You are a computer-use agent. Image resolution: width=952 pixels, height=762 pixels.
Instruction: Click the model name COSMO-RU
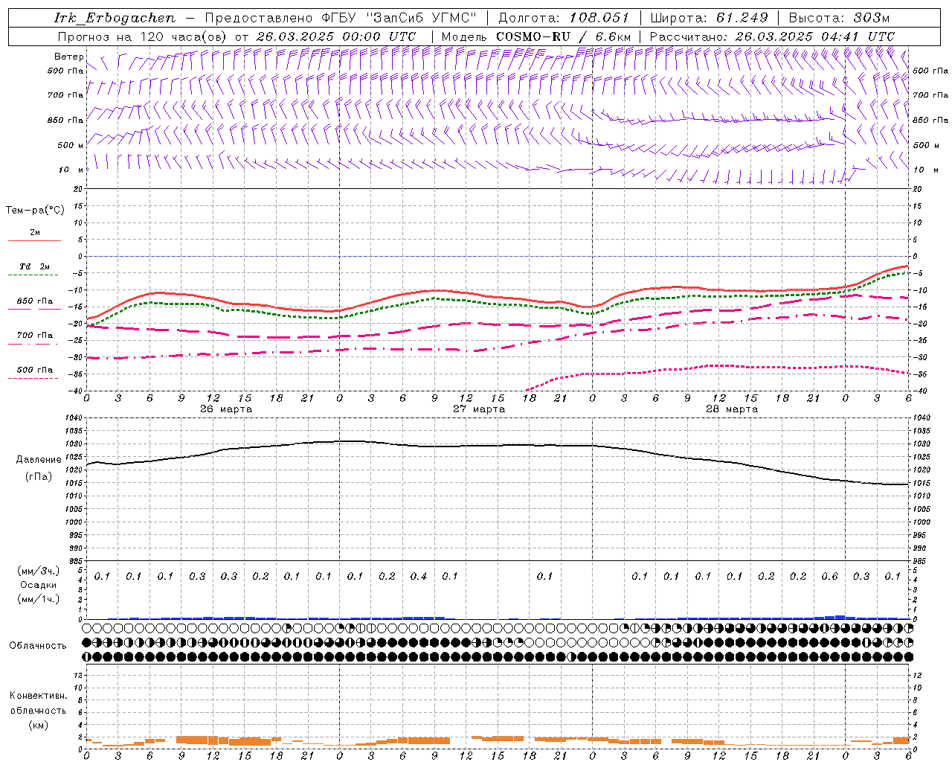(x=532, y=36)
